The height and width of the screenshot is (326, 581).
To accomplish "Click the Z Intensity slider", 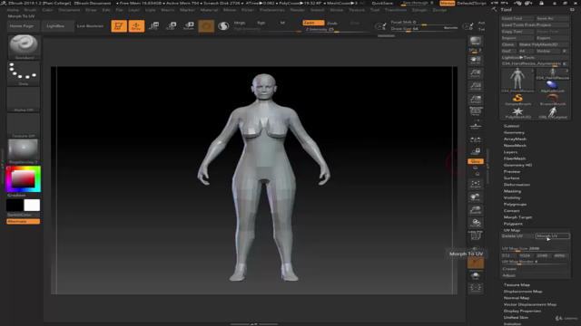I will [x=336, y=29].
